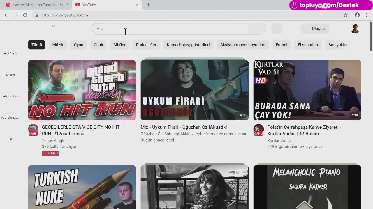Click "376 kullanıcı izliyor" text
This screenshot has height=209, width=373.
[59, 147]
